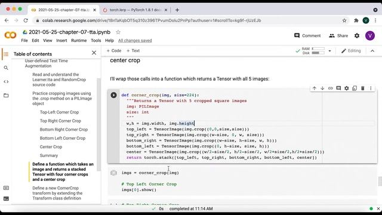Open the Table of contents sidebar icon
382x215 pixels.
click(6, 54)
